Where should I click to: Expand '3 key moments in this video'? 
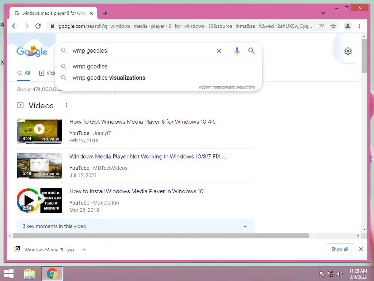click(x=136, y=226)
